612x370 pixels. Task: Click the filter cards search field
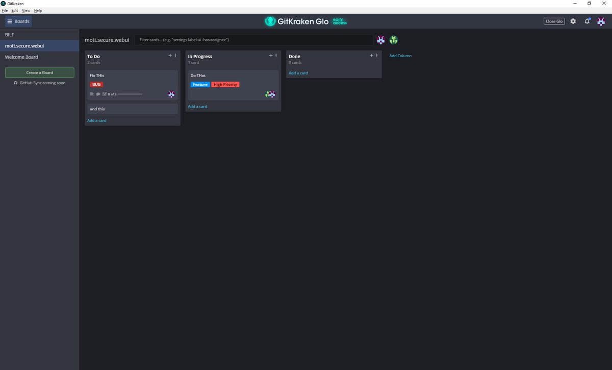(255, 39)
